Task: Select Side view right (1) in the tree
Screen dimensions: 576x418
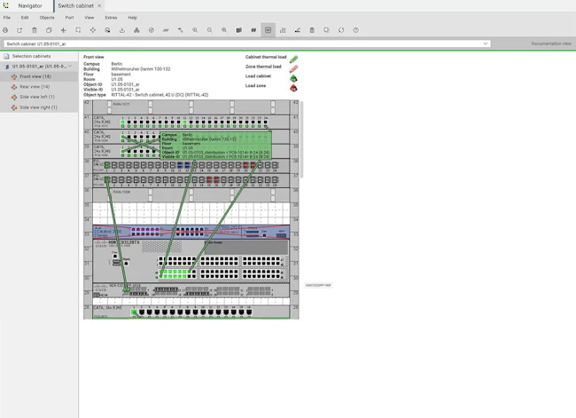Action: [x=39, y=107]
